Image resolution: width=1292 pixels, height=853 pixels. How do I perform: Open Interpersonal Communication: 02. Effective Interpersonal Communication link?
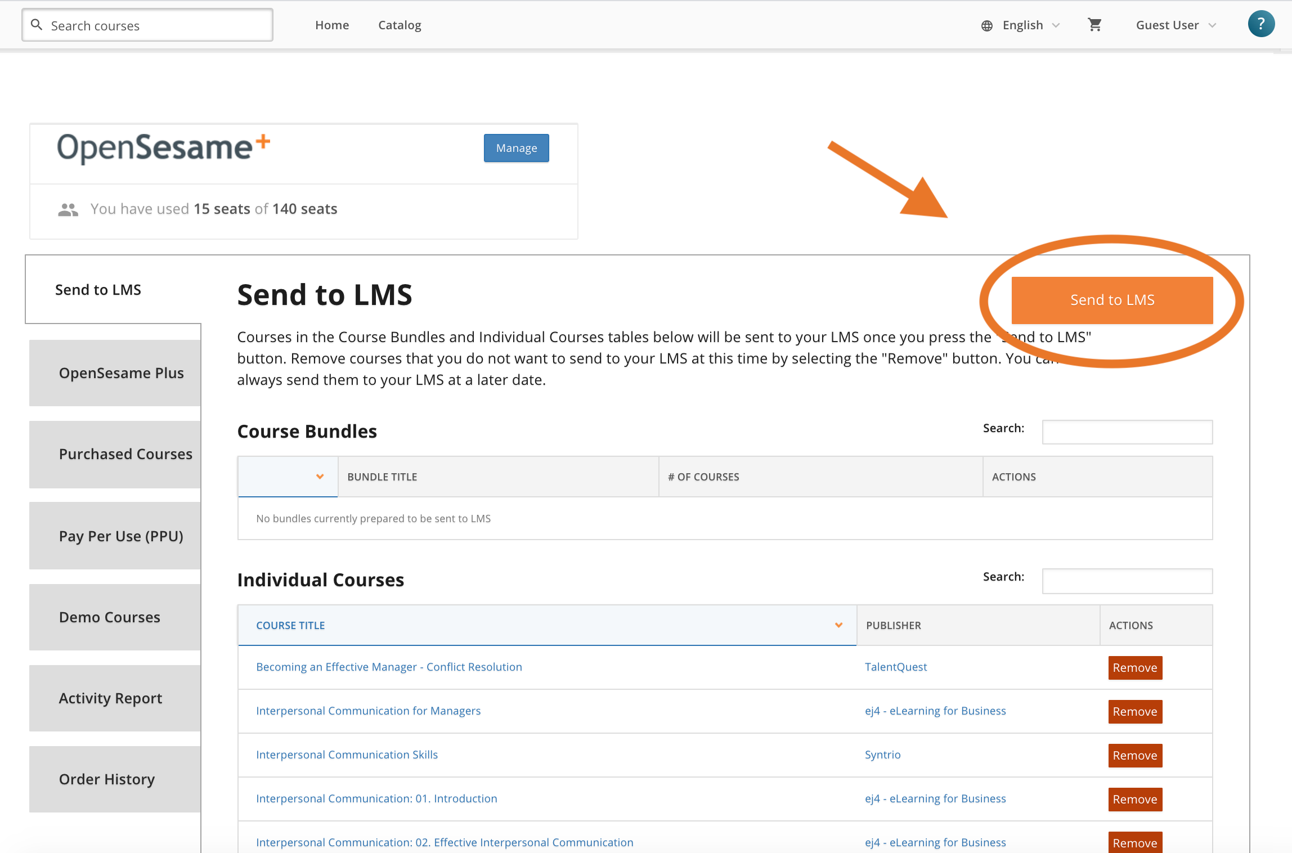tap(445, 842)
